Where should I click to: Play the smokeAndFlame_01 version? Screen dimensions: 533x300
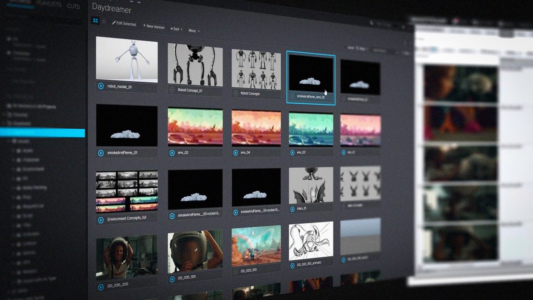point(100,152)
